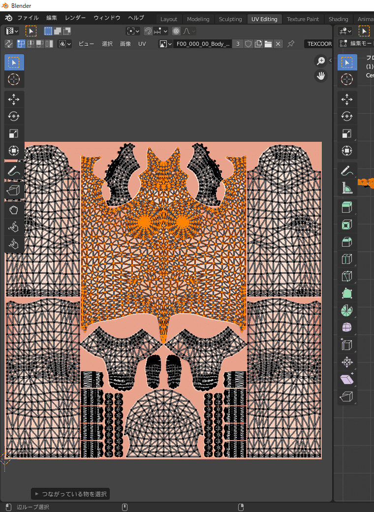Expand the つながっている物を選択 operator panel

(x=70, y=494)
